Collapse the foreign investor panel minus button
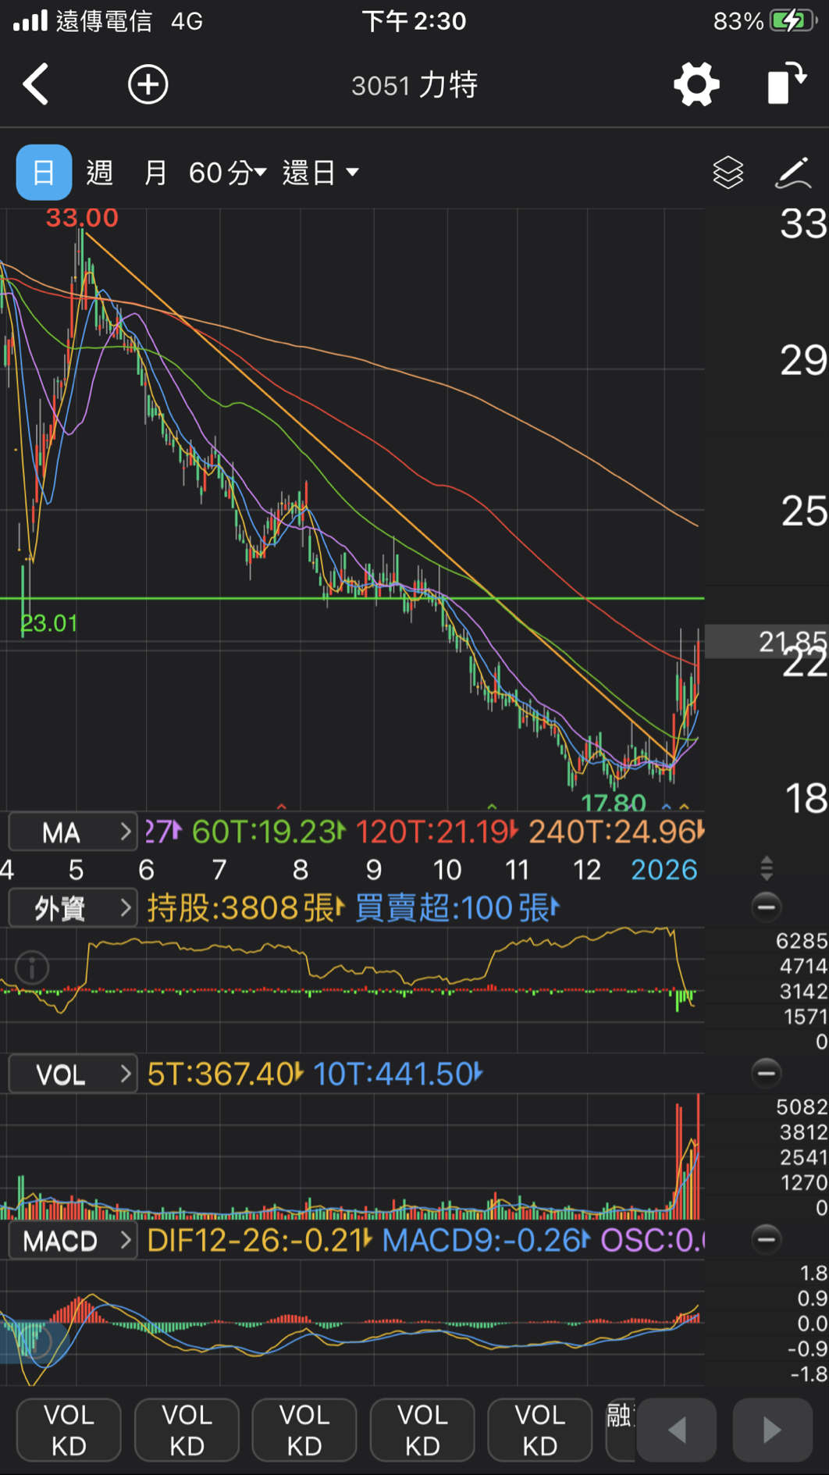This screenshot has width=829, height=1475. pyautogui.click(x=767, y=907)
